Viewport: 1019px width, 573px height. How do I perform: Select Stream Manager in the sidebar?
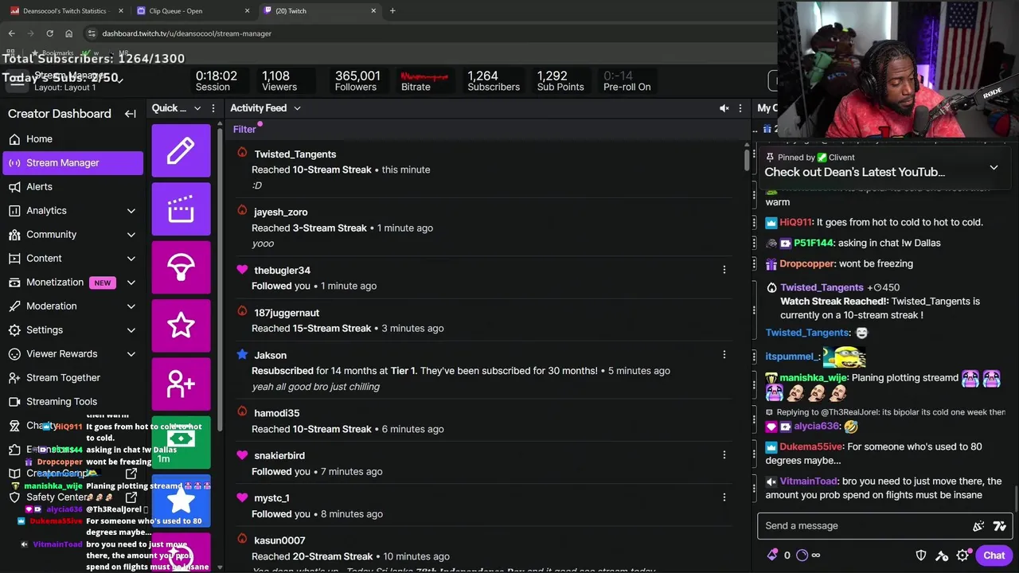(72, 163)
